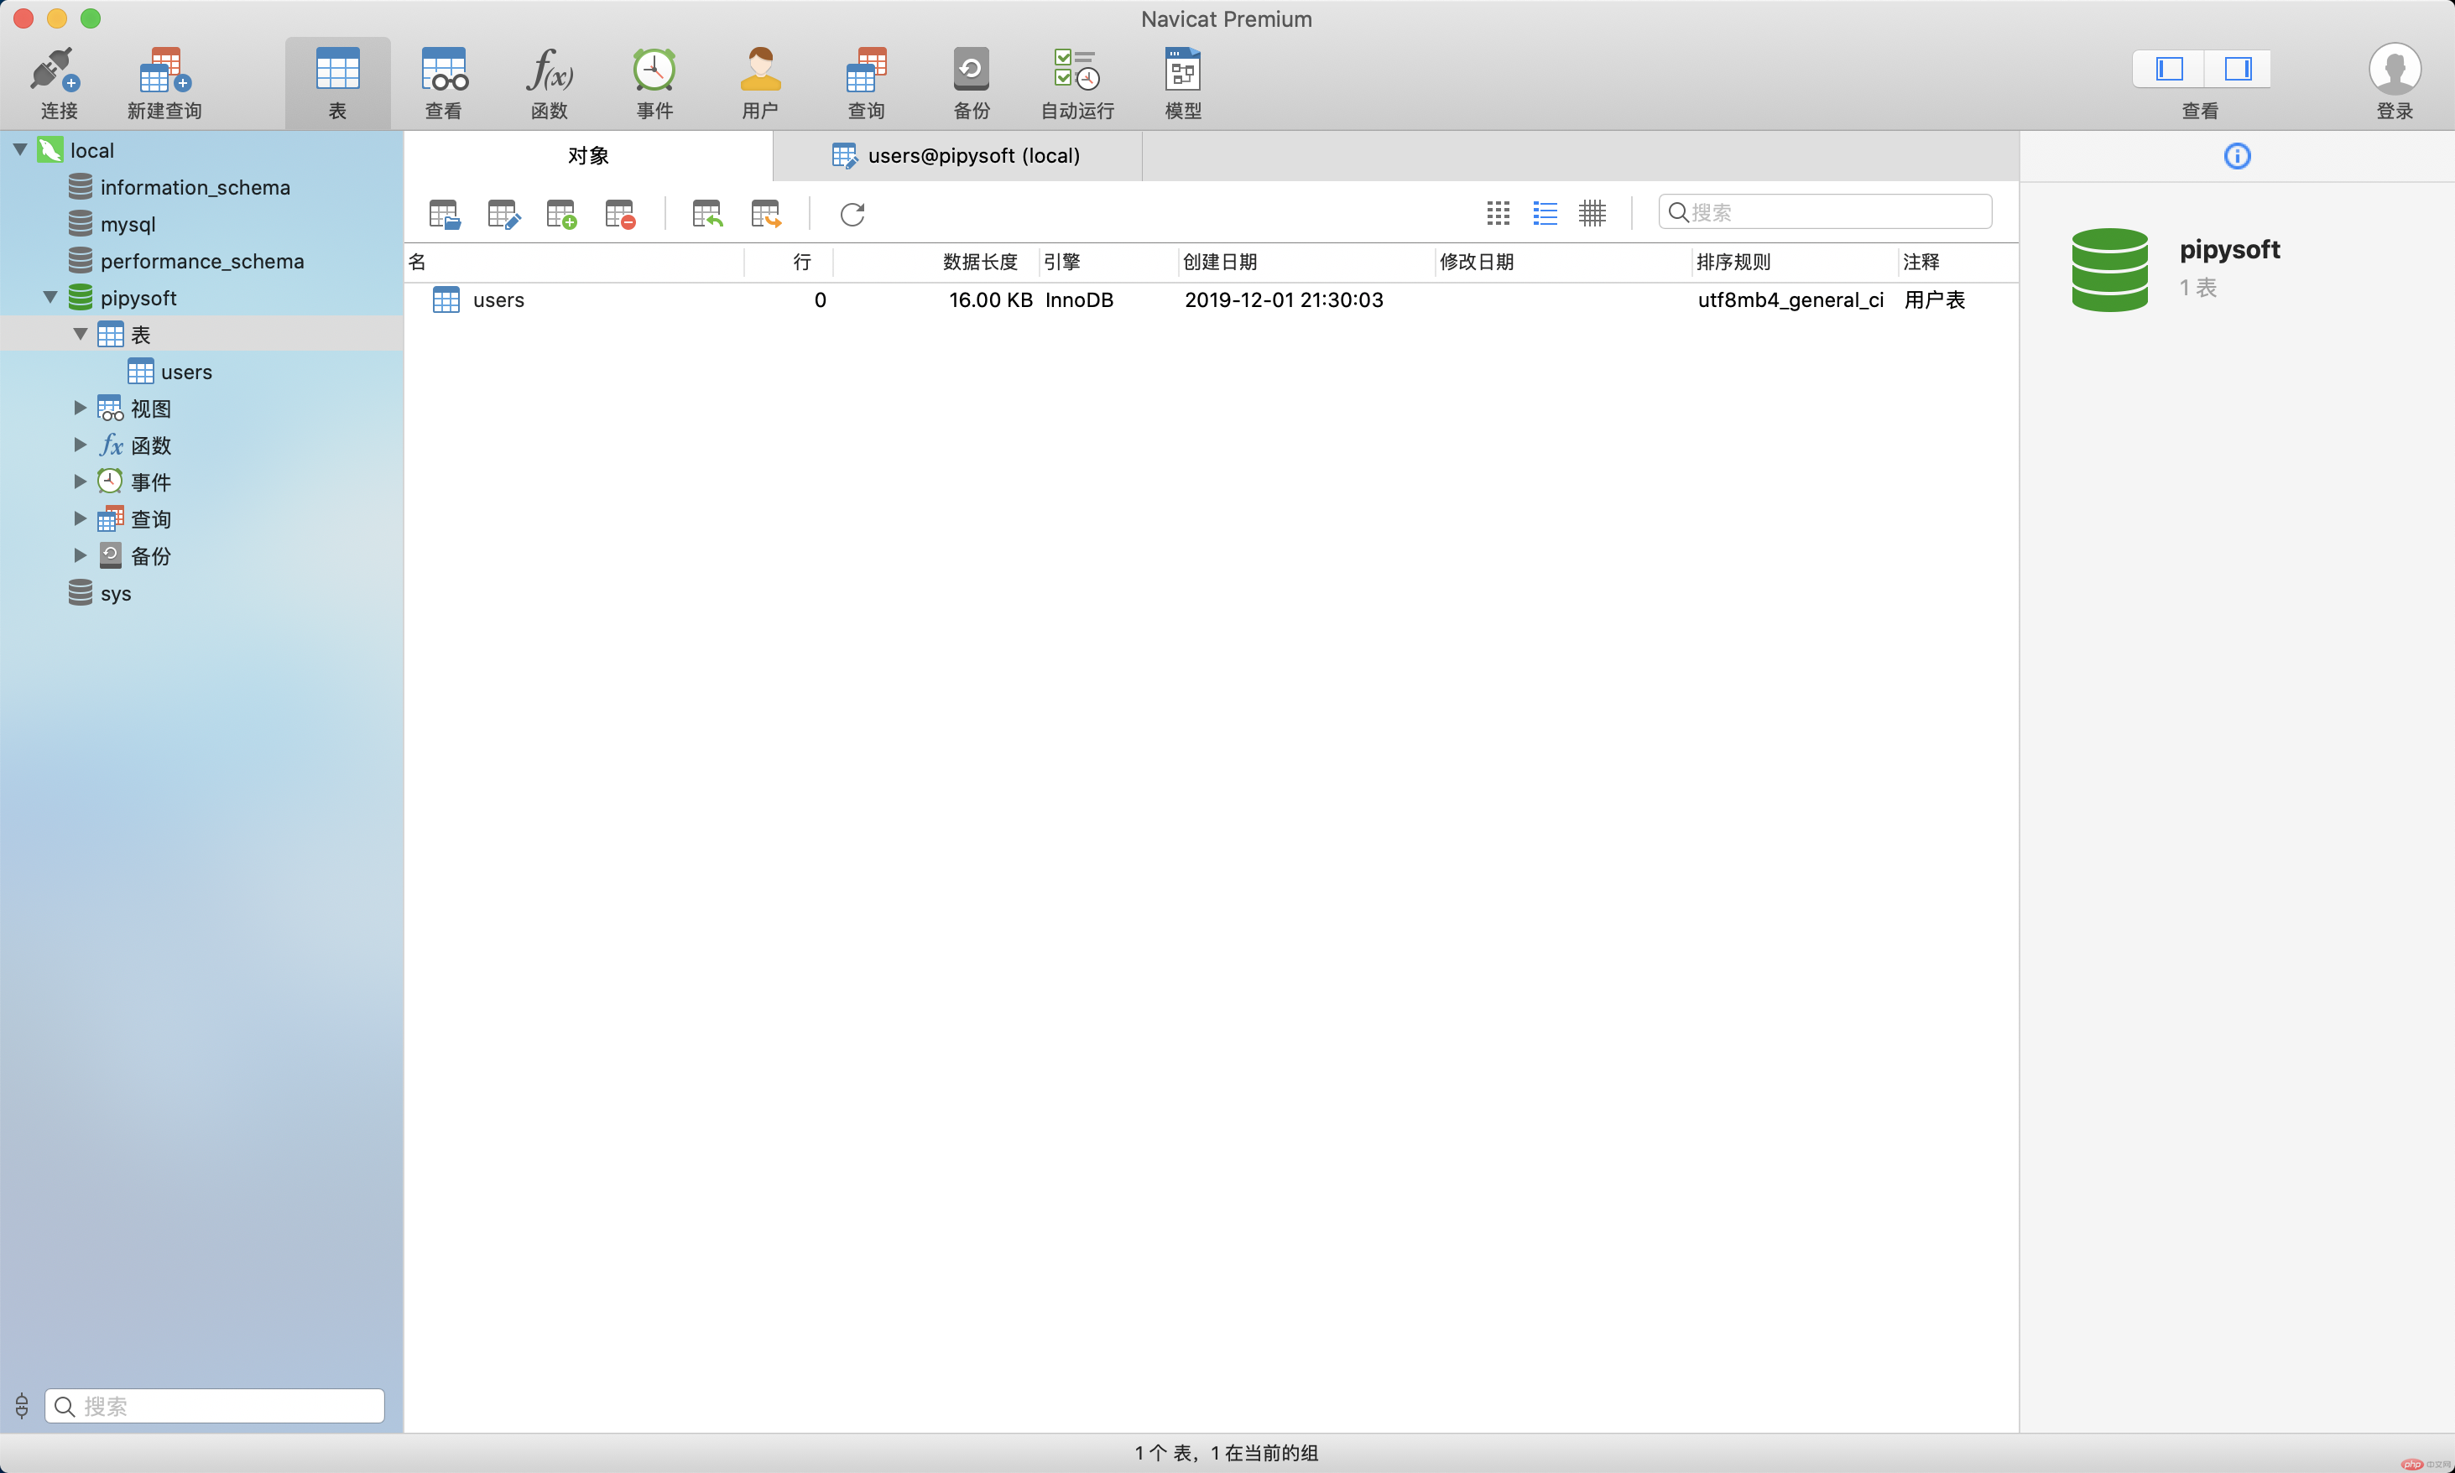Collapse the pipysoft database node
Screen dimensions: 2455x1473
click(50, 297)
